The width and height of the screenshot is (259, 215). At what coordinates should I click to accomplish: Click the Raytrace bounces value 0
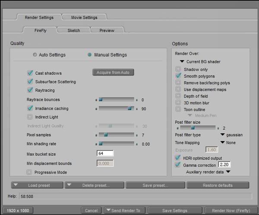click(143, 100)
